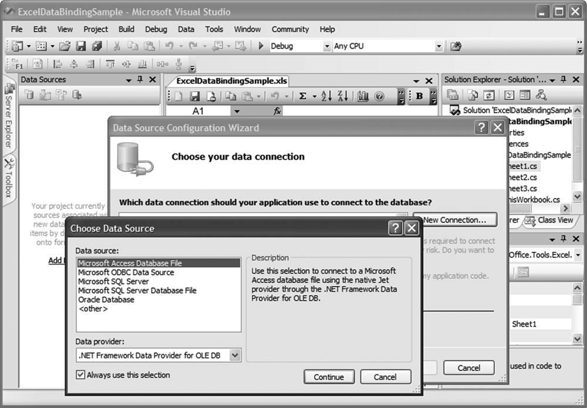Open the Solution Explorer window position arrow
The height and width of the screenshot is (408, 587).
554,80
